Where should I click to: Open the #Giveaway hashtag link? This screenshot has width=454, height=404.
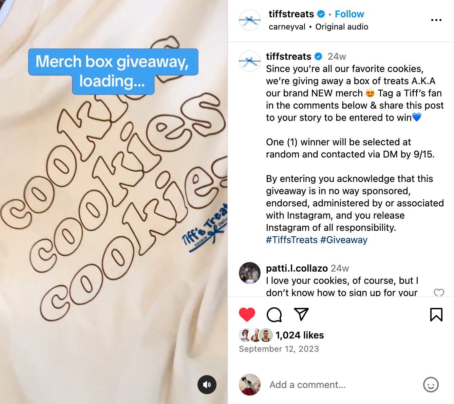pos(344,240)
